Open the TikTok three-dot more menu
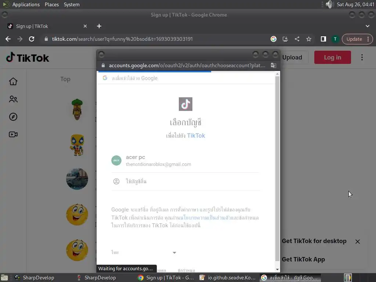This screenshot has width=376, height=282. pyautogui.click(x=362, y=57)
